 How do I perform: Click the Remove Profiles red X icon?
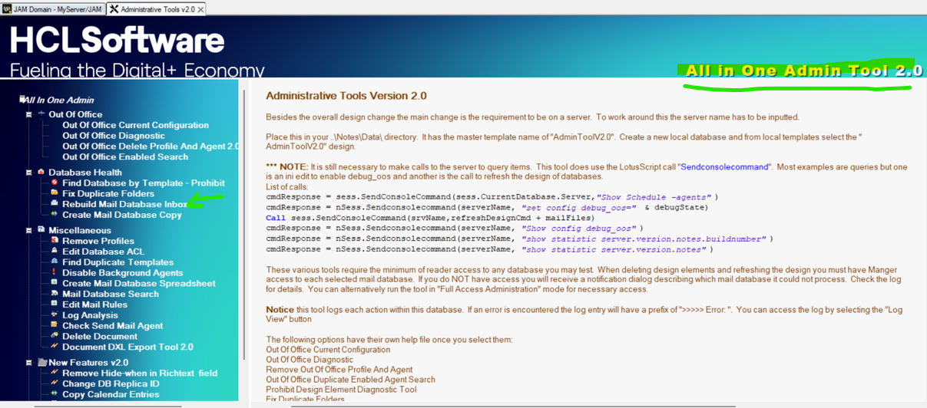55,241
